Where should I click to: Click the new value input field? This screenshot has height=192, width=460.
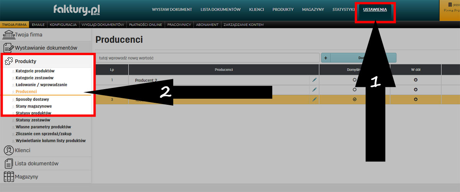(x=207, y=58)
